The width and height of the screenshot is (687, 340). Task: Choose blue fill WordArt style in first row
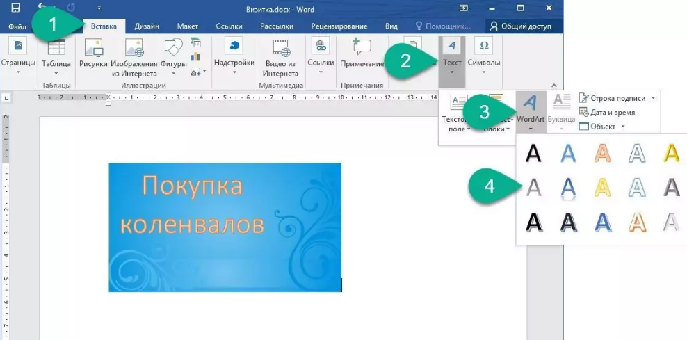tap(568, 154)
